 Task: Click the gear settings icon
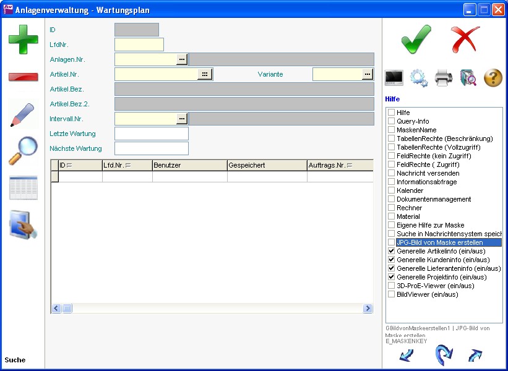coord(419,78)
